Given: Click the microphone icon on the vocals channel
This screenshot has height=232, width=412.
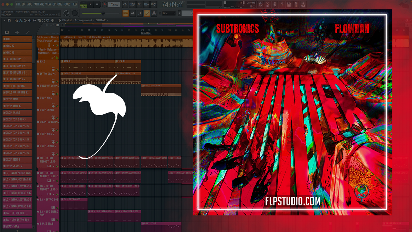Looking at the screenshot, I should pos(49,45).
